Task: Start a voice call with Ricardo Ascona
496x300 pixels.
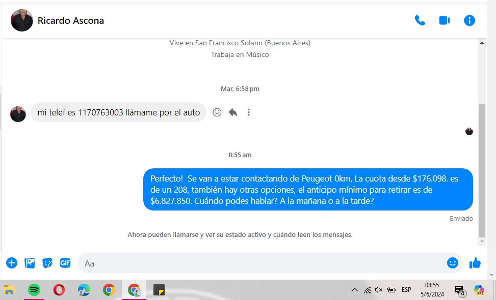Action: (420, 20)
